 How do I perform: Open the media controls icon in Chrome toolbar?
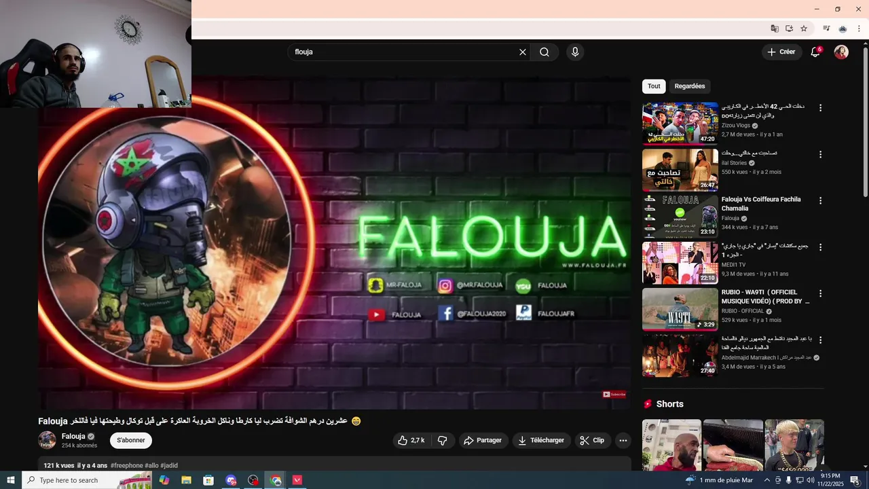point(826,29)
